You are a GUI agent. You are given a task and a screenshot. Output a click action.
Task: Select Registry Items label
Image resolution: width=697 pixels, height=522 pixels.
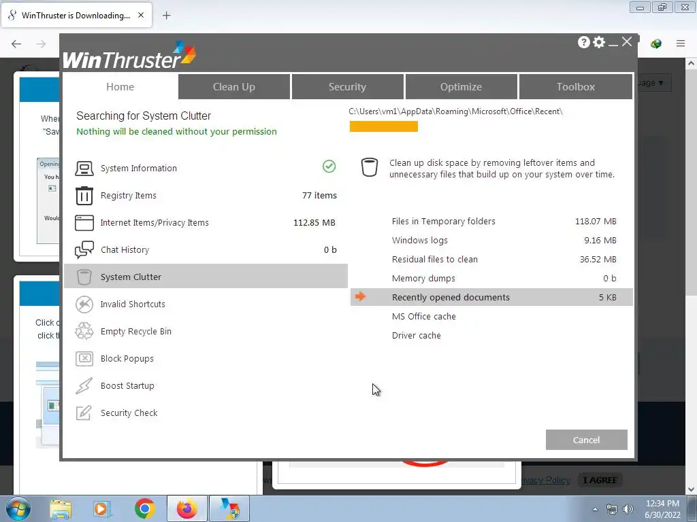click(129, 195)
